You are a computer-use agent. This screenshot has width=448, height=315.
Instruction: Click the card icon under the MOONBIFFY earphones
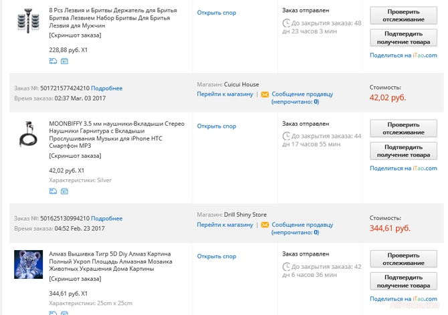(64, 191)
